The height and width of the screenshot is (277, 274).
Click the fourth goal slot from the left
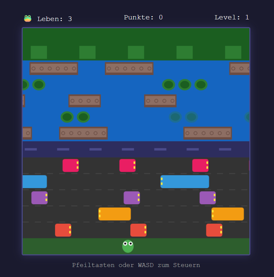(184, 52)
